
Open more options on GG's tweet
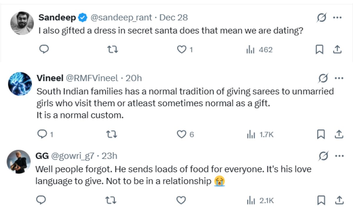[339, 156]
